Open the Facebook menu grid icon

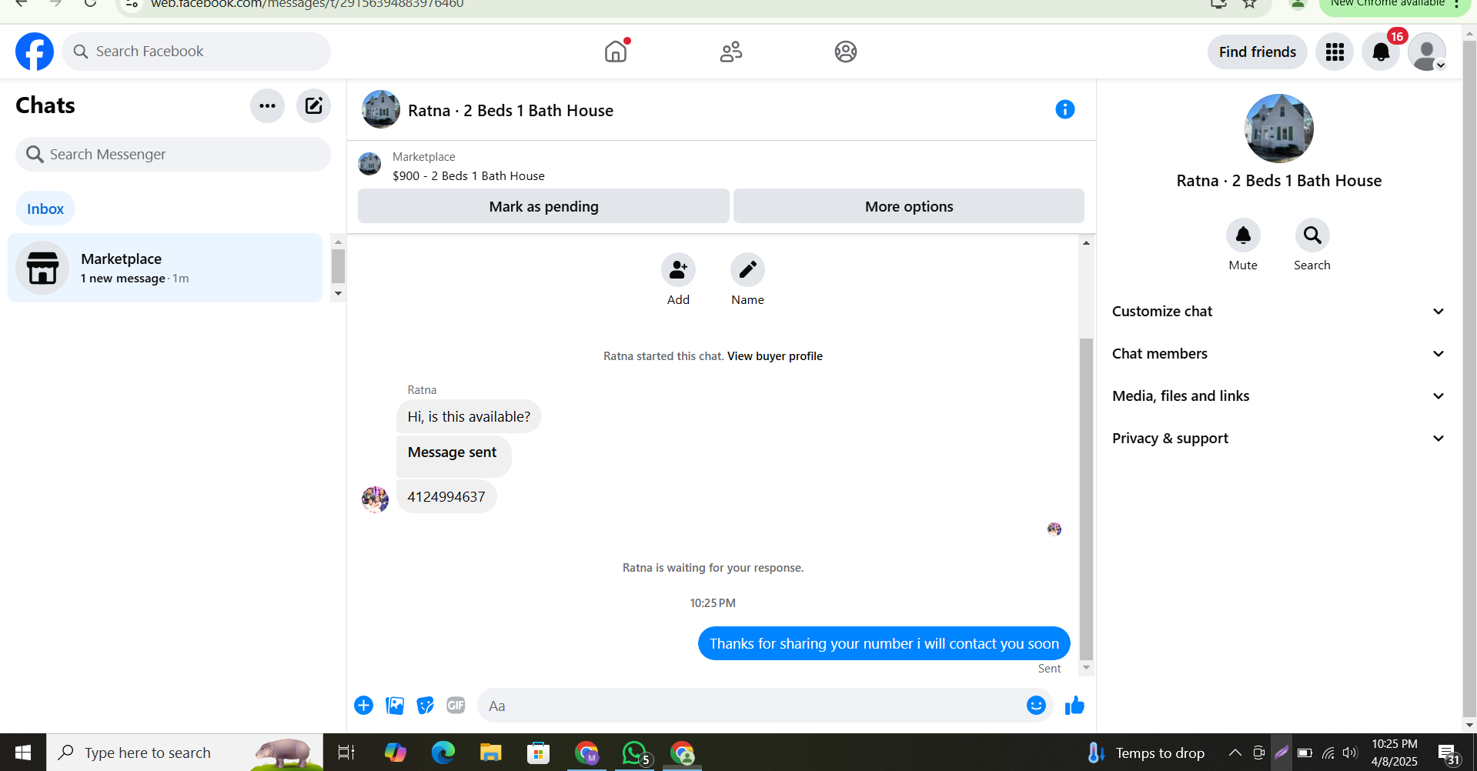1335,52
